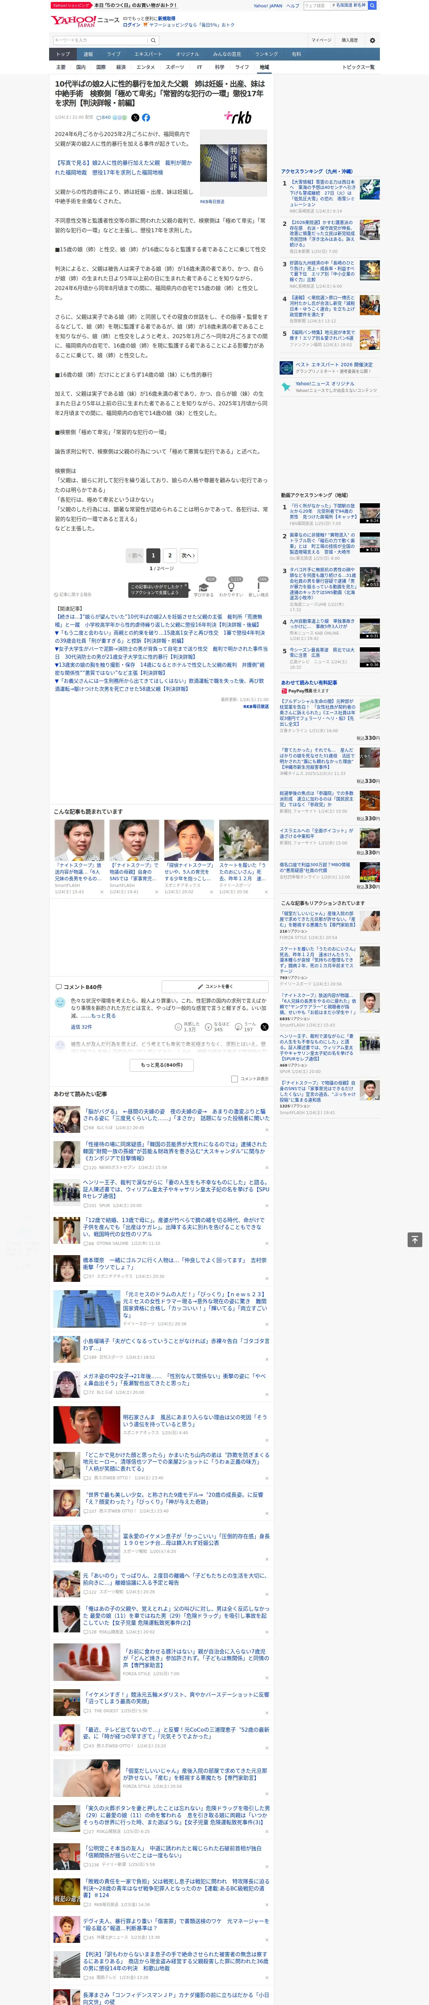Submit the keyword search with the magnifier icon

point(153,40)
